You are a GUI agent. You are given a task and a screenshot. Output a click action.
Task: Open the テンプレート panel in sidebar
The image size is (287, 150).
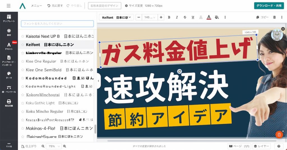9,18
